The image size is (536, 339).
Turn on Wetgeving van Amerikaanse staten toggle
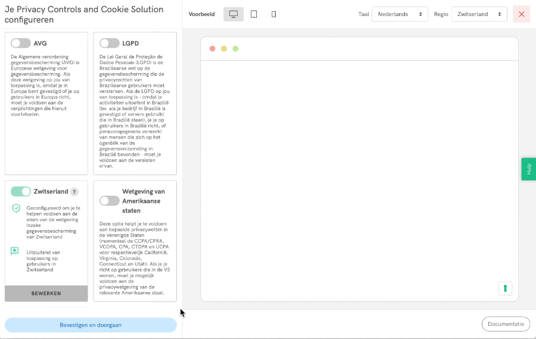click(x=110, y=201)
